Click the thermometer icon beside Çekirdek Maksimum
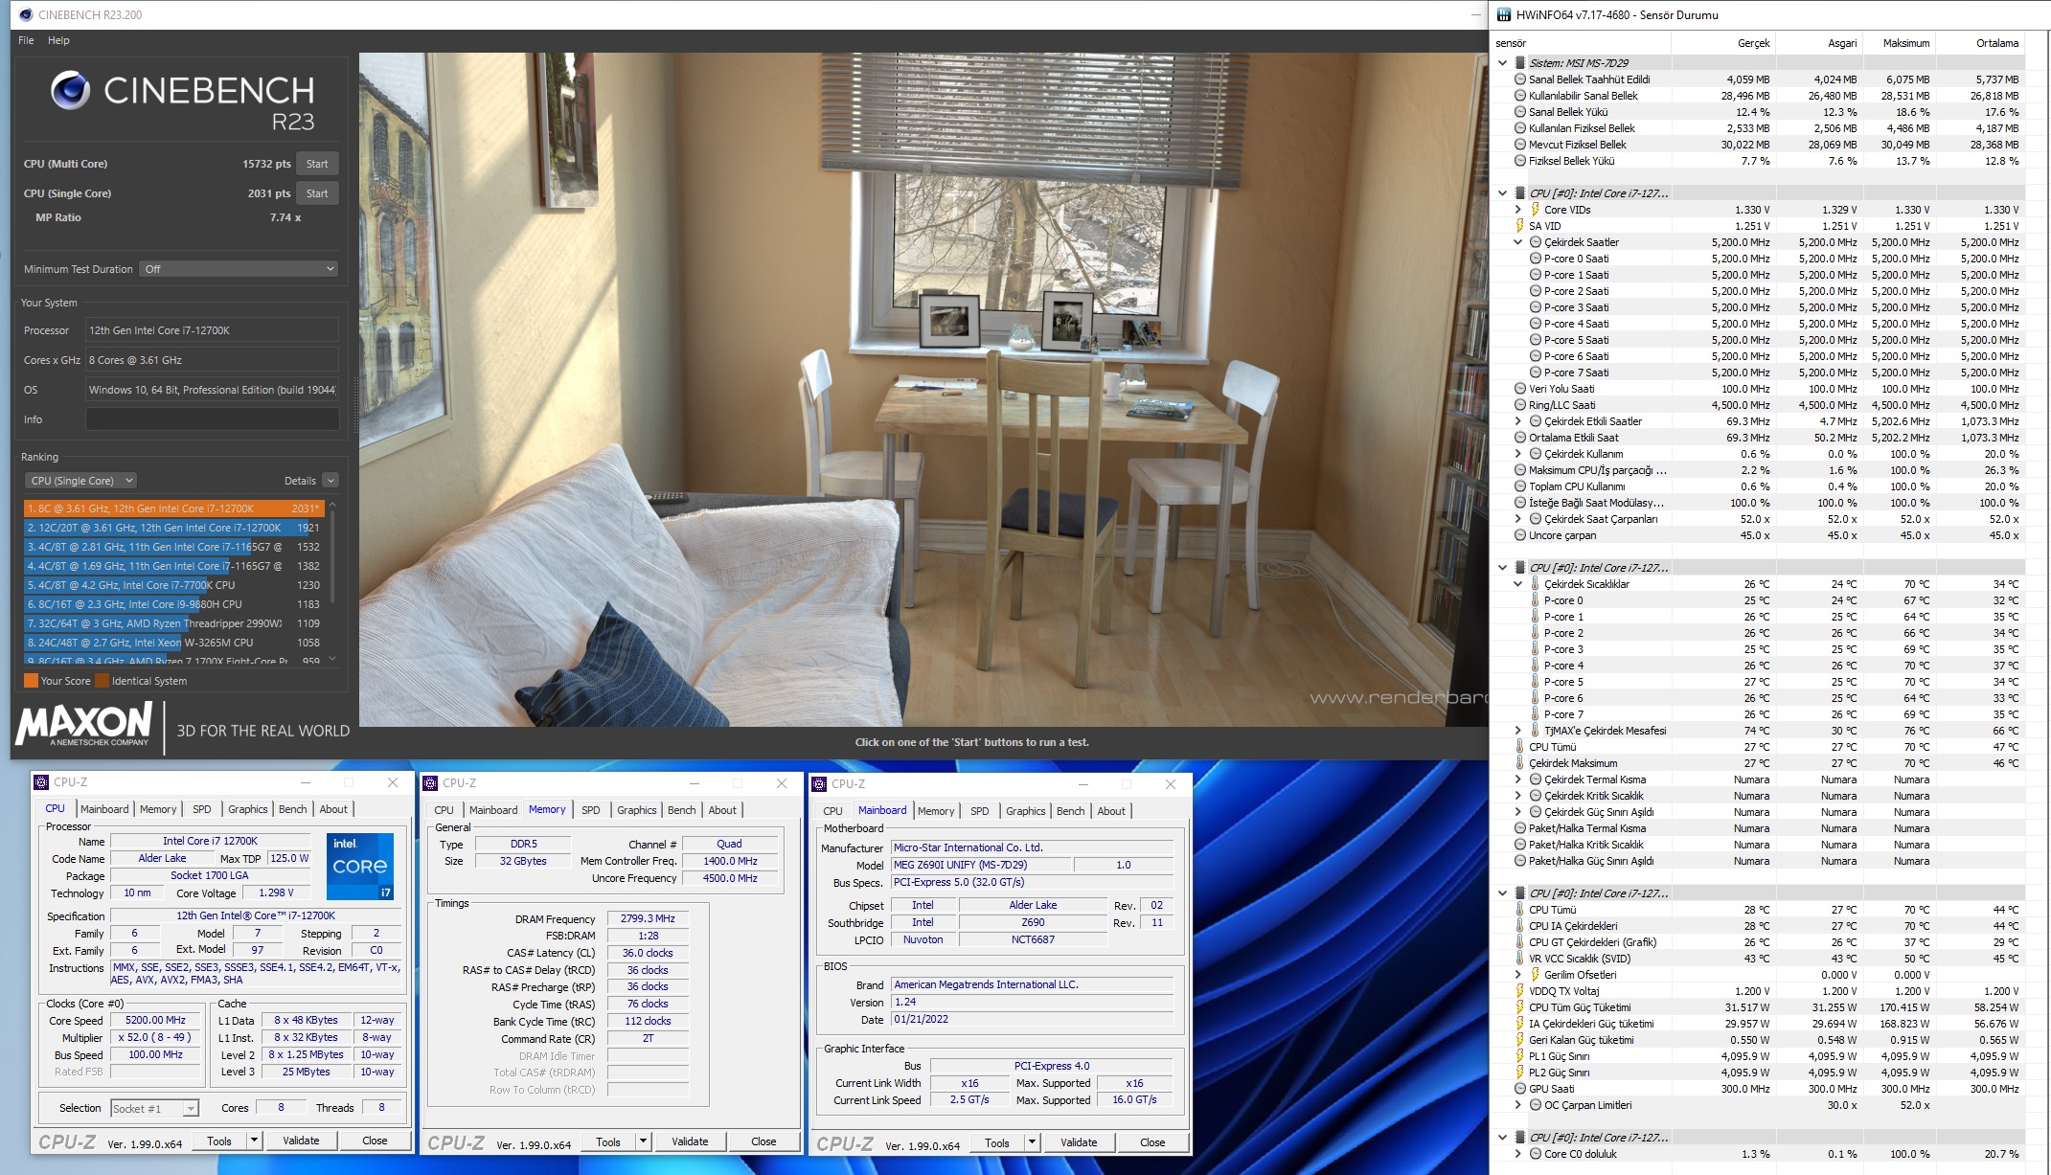The height and width of the screenshot is (1175, 2051). pyautogui.click(x=1519, y=763)
